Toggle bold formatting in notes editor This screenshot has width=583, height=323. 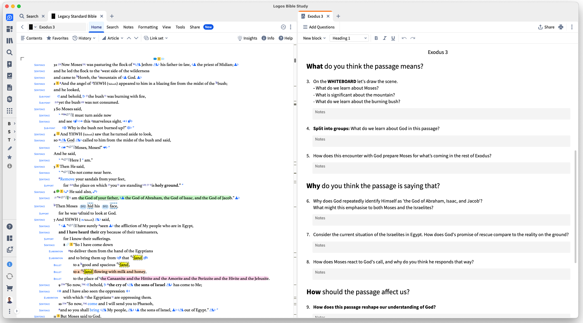click(x=376, y=38)
